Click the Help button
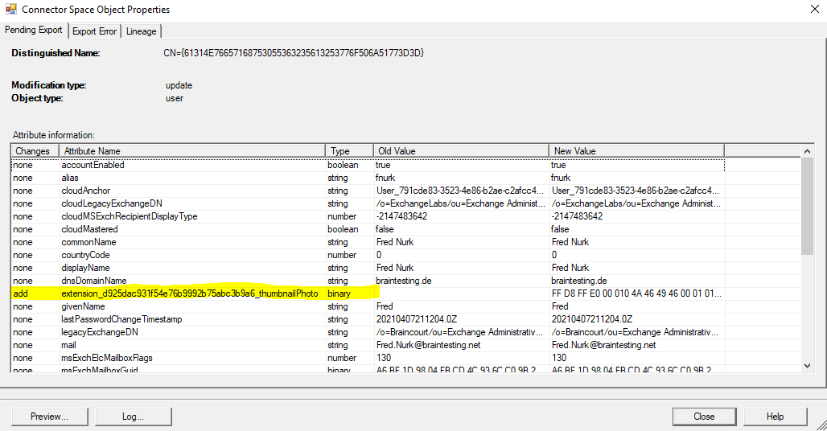The width and height of the screenshot is (827, 431). (775, 417)
